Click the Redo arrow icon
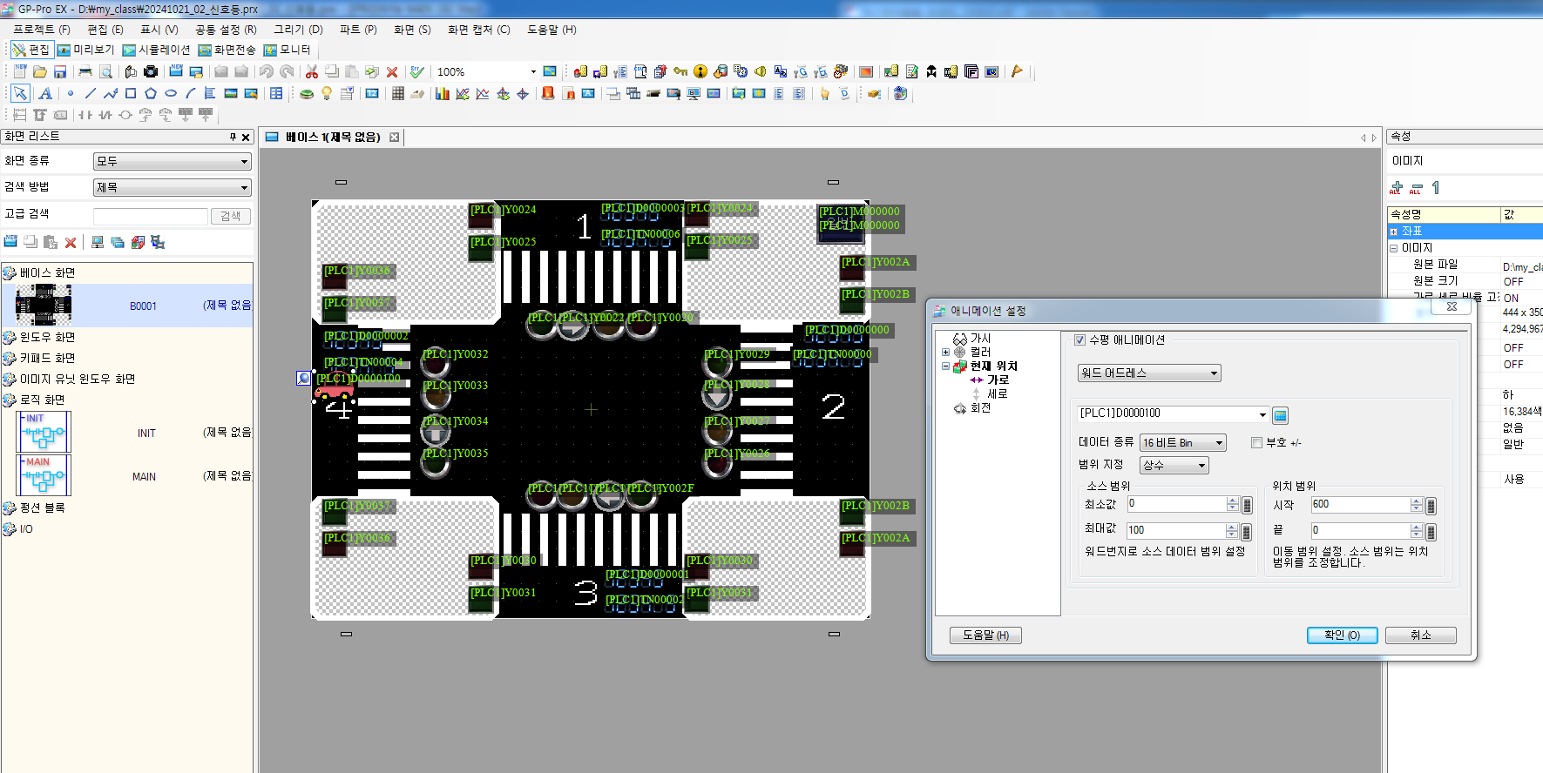The image size is (1543, 773). (287, 71)
